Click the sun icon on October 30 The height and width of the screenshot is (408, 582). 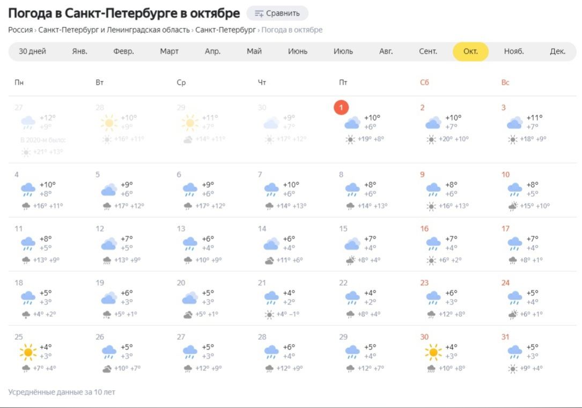tap(432, 351)
